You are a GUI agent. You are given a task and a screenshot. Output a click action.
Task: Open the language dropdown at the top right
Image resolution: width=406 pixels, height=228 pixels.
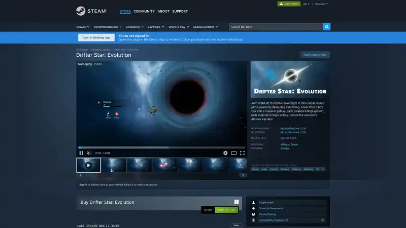click(321, 4)
